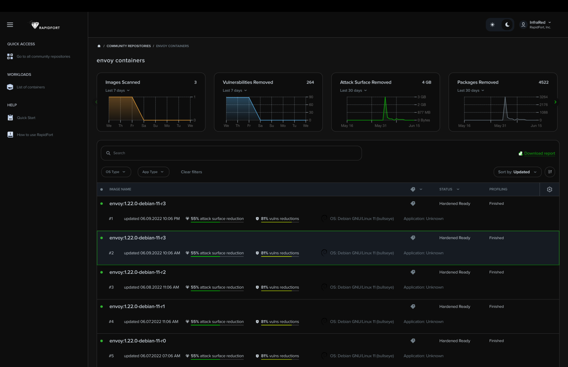Viewport: 568px width, 367px height.
Task: Open Images Scanned Last 7 days dropdown
Action: [118, 91]
